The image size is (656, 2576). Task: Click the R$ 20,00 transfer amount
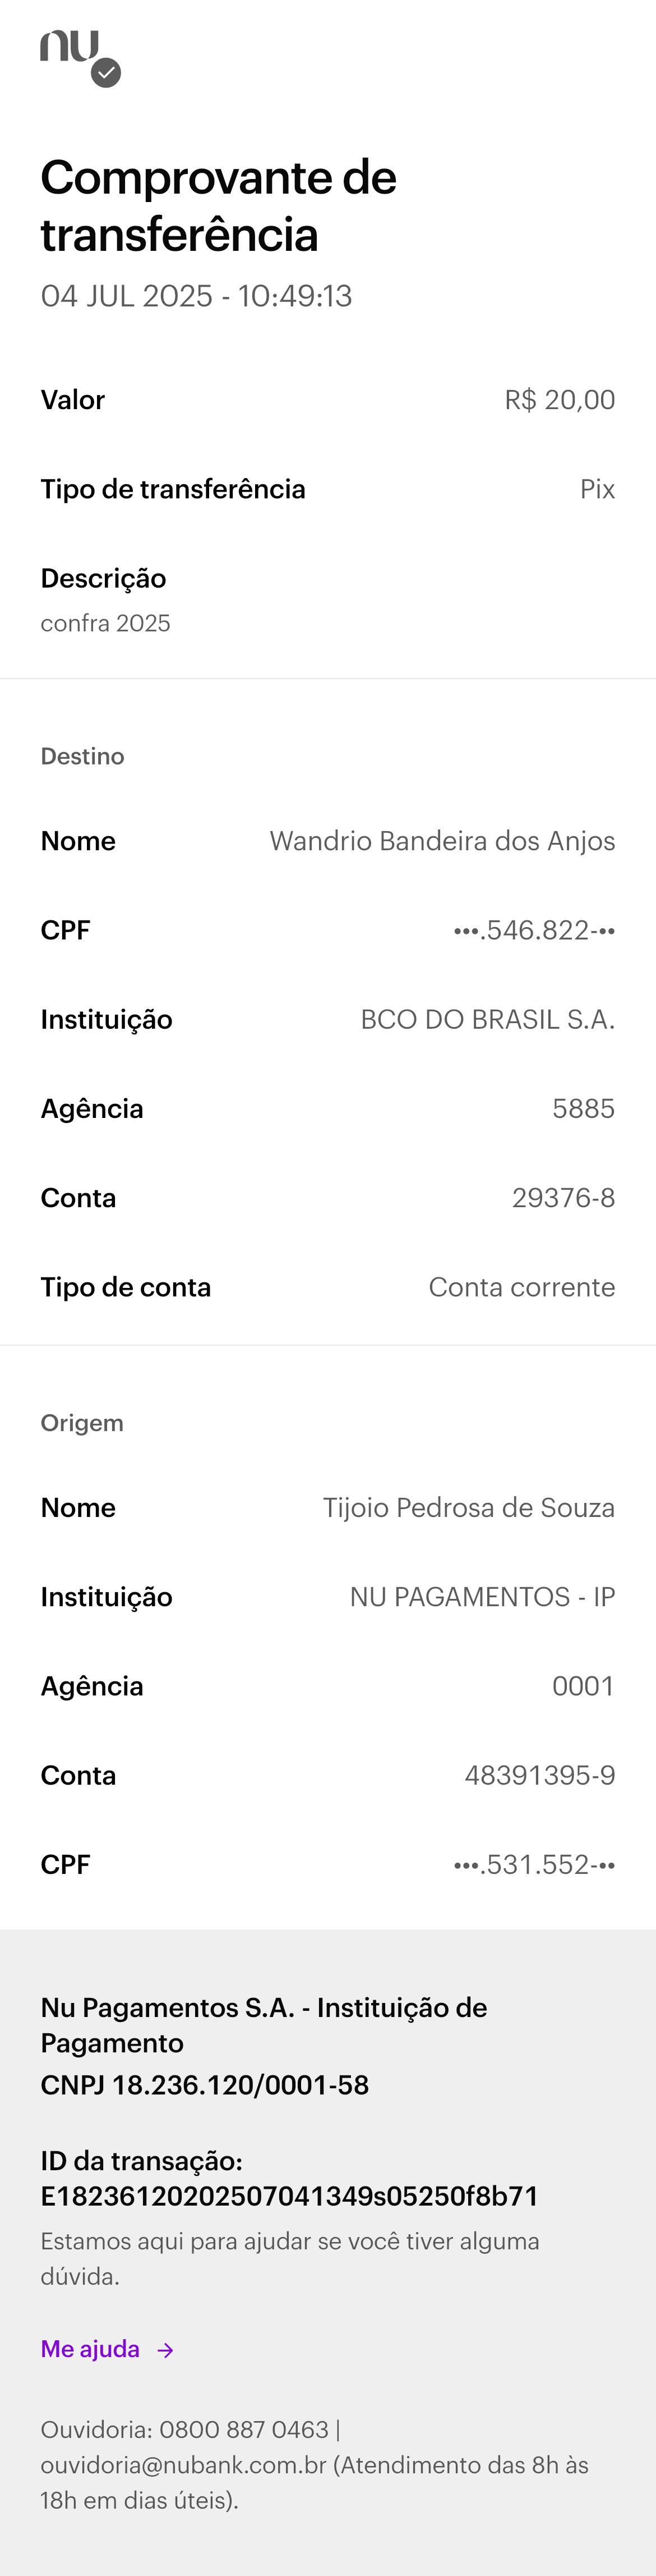click(x=560, y=399)
